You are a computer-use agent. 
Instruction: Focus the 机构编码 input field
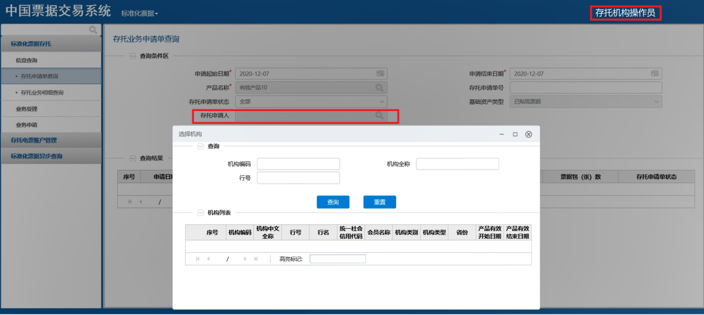point(298,164)
